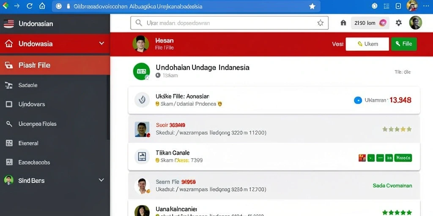Screen dimensions: 433x216
Task: Click the Sind Bers avatar icon
Action: pos(9,180)
